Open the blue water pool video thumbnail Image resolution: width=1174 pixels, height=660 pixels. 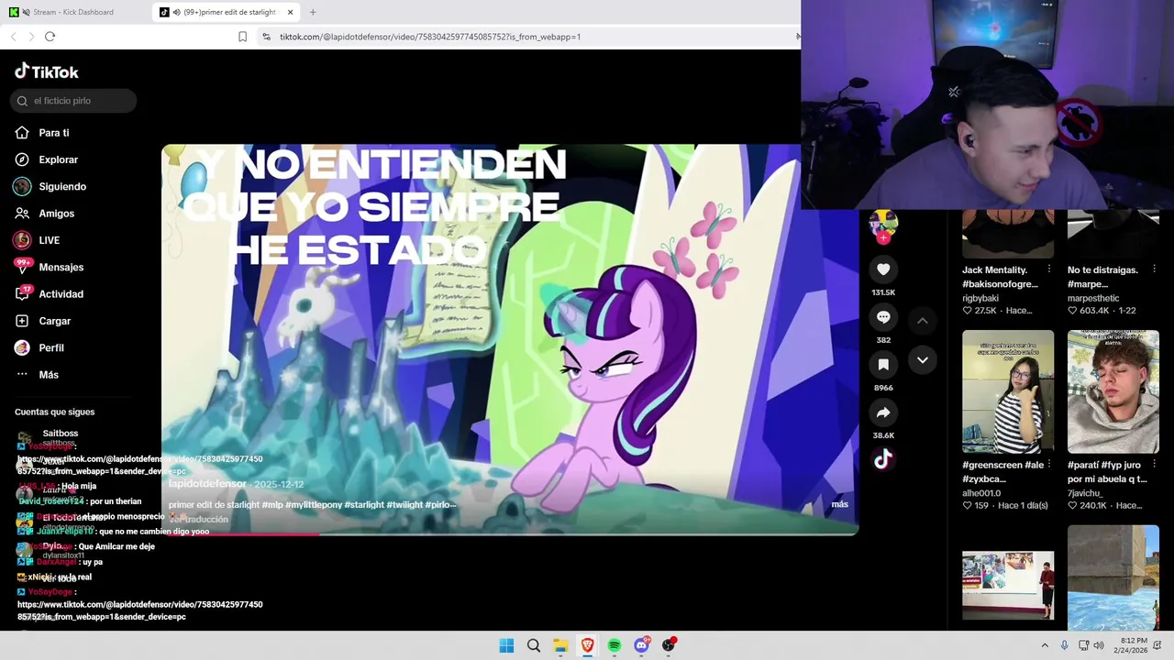coord(1113,577)
